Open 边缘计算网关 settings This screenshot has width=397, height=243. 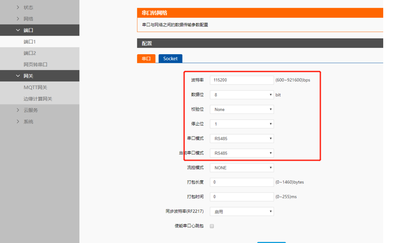click(38, 99)
